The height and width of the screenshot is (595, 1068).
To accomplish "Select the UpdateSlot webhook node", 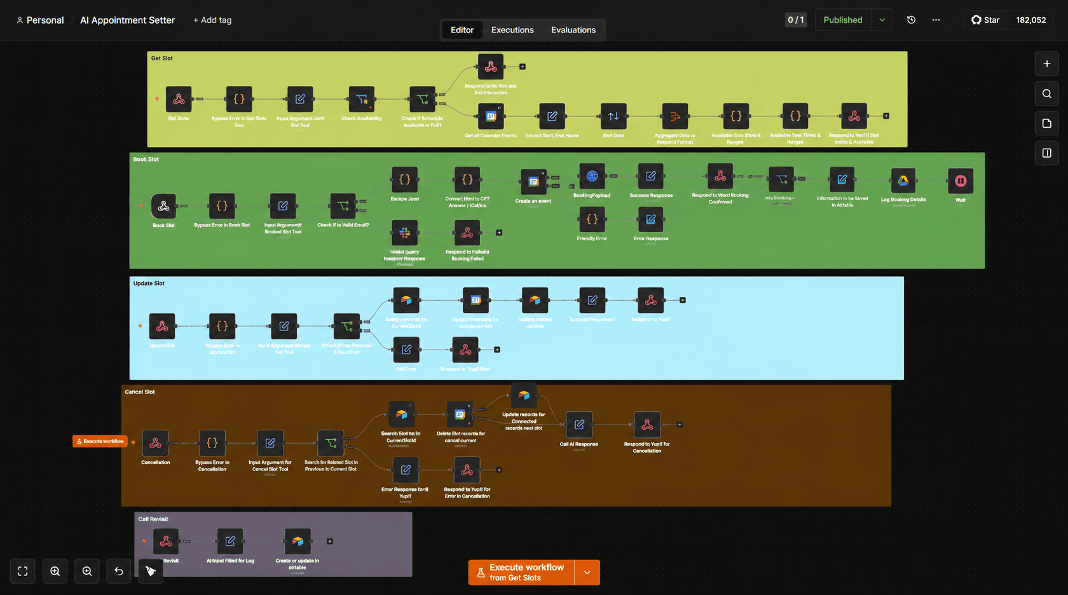I will [162, 326].
